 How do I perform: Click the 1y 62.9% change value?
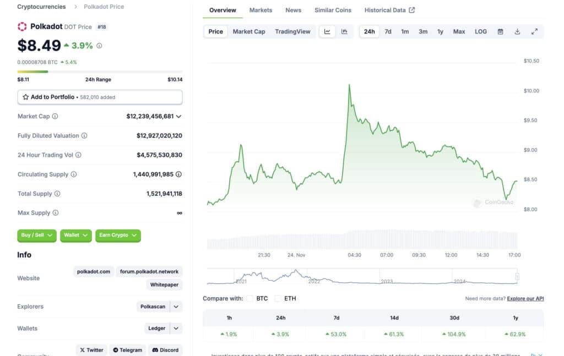point(515,334)
